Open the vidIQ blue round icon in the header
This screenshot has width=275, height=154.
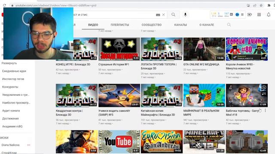click(x=237, y=15)
